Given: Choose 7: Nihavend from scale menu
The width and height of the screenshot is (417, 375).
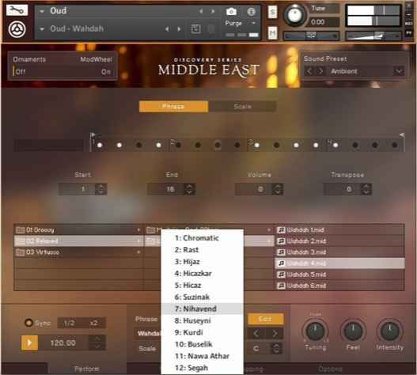Looking at the screenshot, I should [202, 309].
